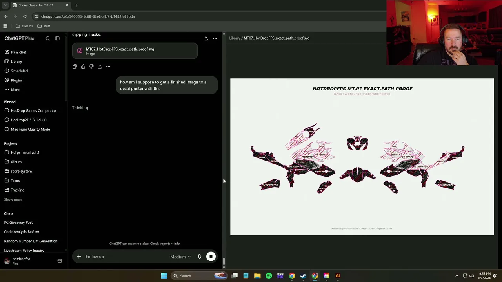Open the account panel icon beside hotdropfps

60,261
